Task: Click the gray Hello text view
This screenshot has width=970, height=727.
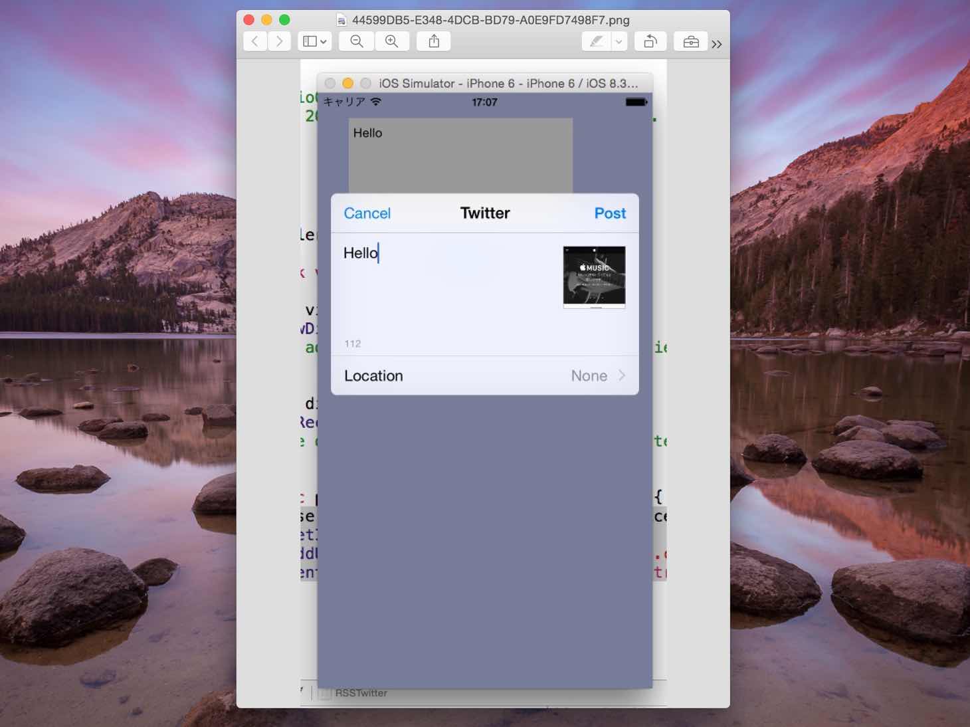Action: (460, 156)
